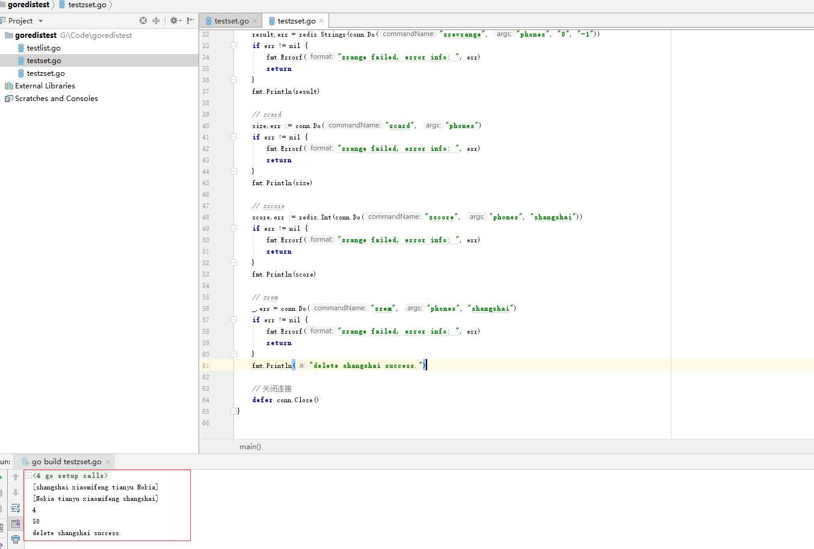This screenshot has width=814, height=549.
Task: Click the locate-in-project target icon
Action: pos(143,20)
